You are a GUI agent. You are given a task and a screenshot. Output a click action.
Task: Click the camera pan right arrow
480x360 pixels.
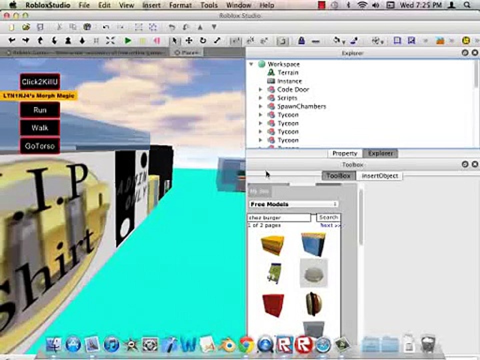pyautogui.click(x=26, y=41)
